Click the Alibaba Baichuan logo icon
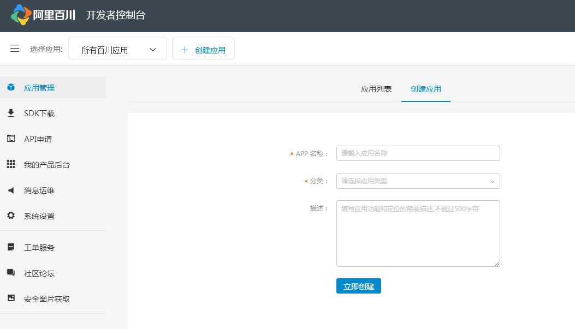The width and height of the screenshot is (575, 329). 21,15
